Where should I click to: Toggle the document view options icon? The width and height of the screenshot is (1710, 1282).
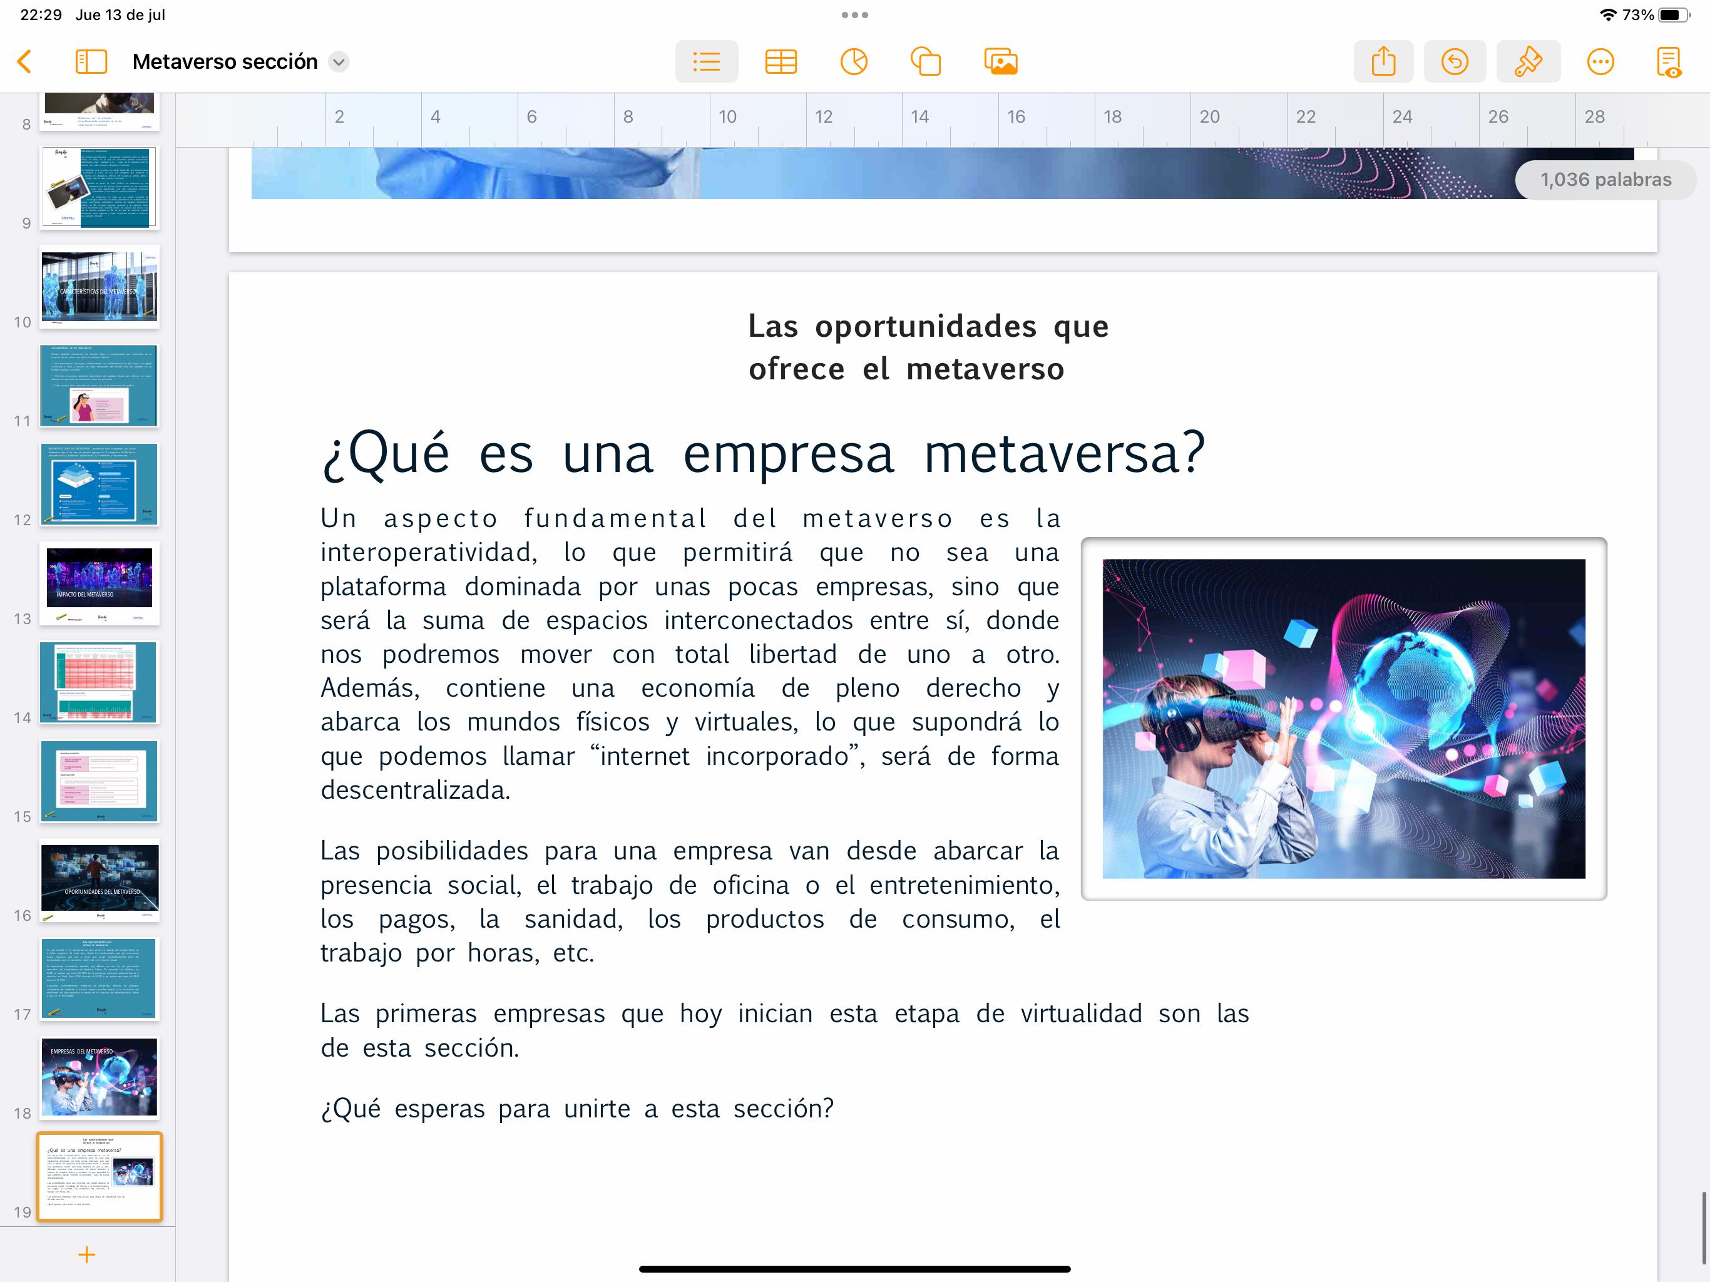[x=1668, y=62]
